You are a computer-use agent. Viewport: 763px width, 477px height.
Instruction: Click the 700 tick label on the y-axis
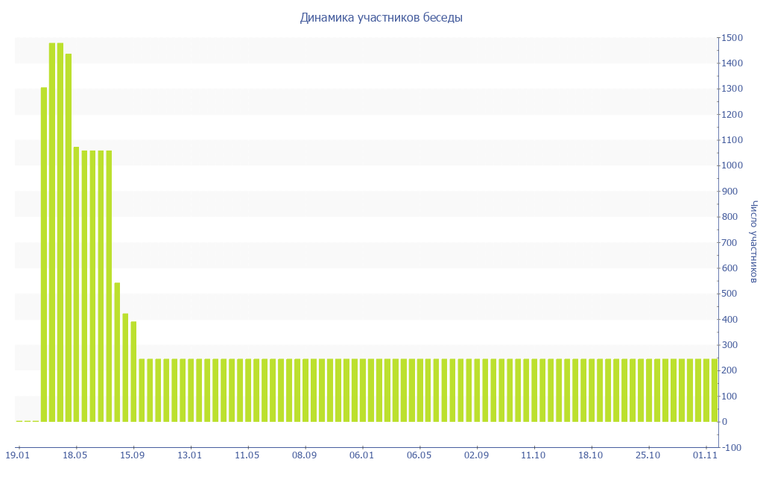pos(729,242)
